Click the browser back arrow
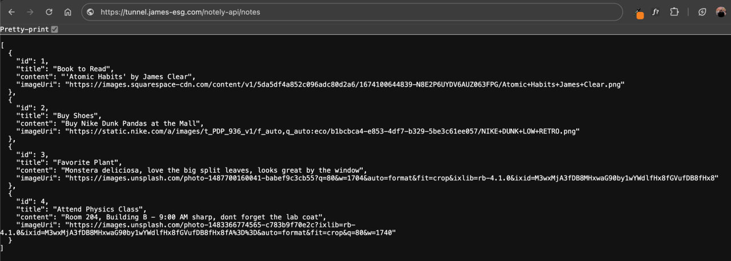 point(11,12)
